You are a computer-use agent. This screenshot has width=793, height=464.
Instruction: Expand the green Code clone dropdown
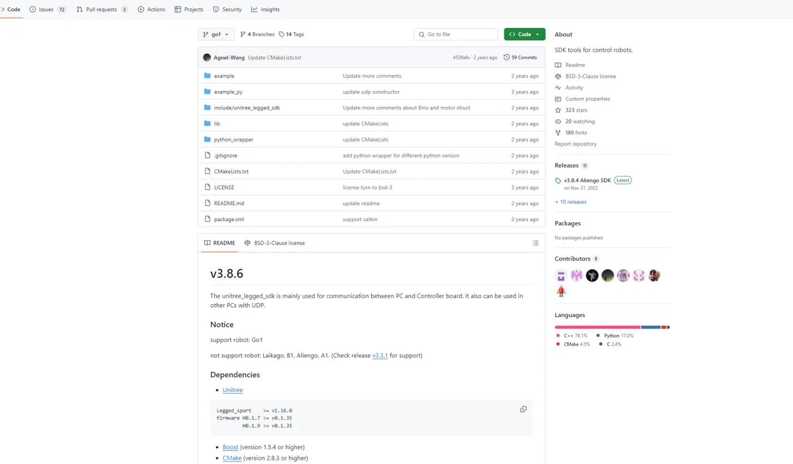pos(525,35)
